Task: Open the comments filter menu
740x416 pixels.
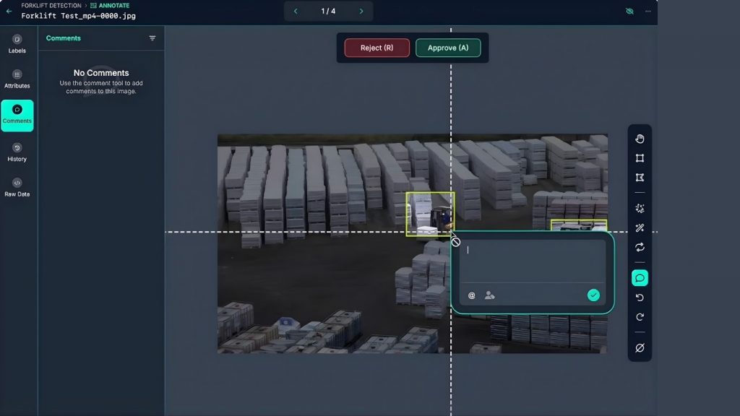Action: 152,38
